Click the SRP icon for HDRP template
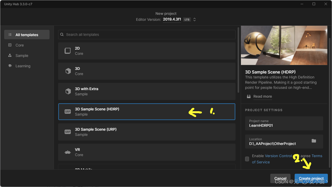The height and width of the screenshot is (187, 332). (x=68, y=112)
